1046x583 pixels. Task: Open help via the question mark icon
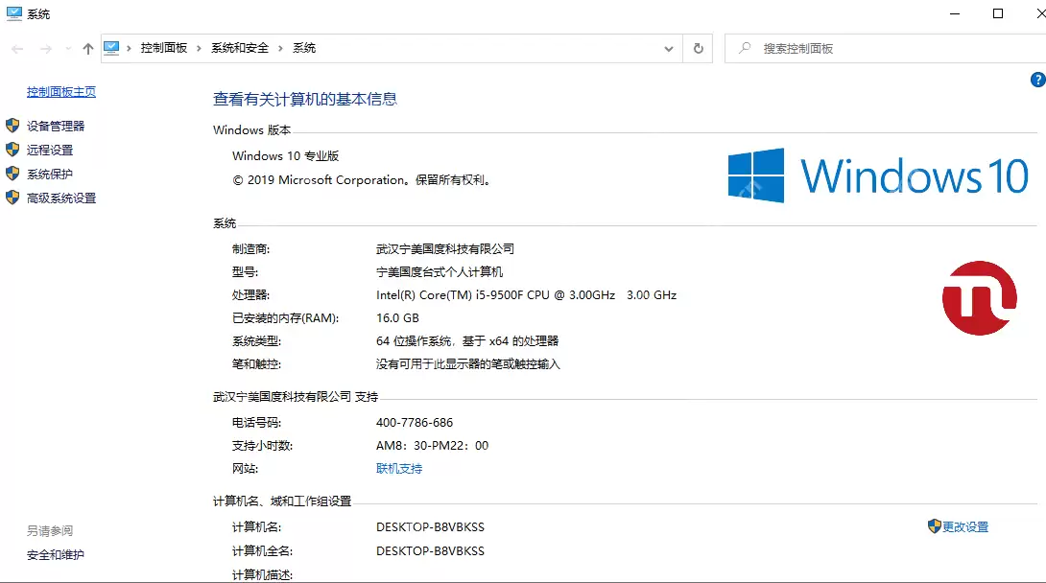pyautogui.click(x=1037, y=81)
